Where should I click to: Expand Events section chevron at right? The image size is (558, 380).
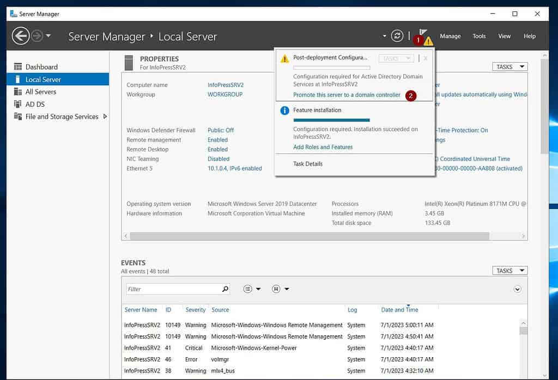(x=518, y=289)
